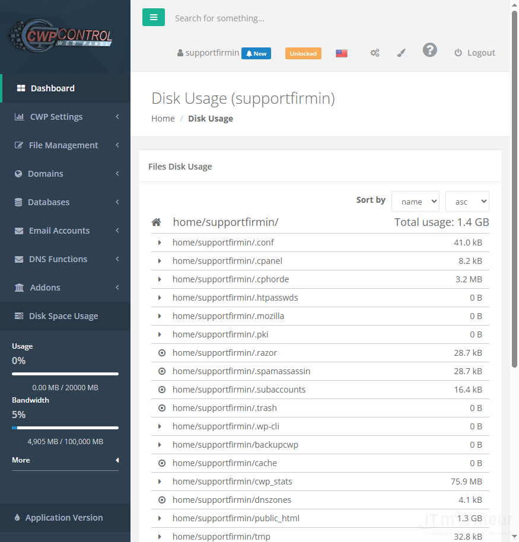Click the US flag language icon

click(x=341, y=53)
